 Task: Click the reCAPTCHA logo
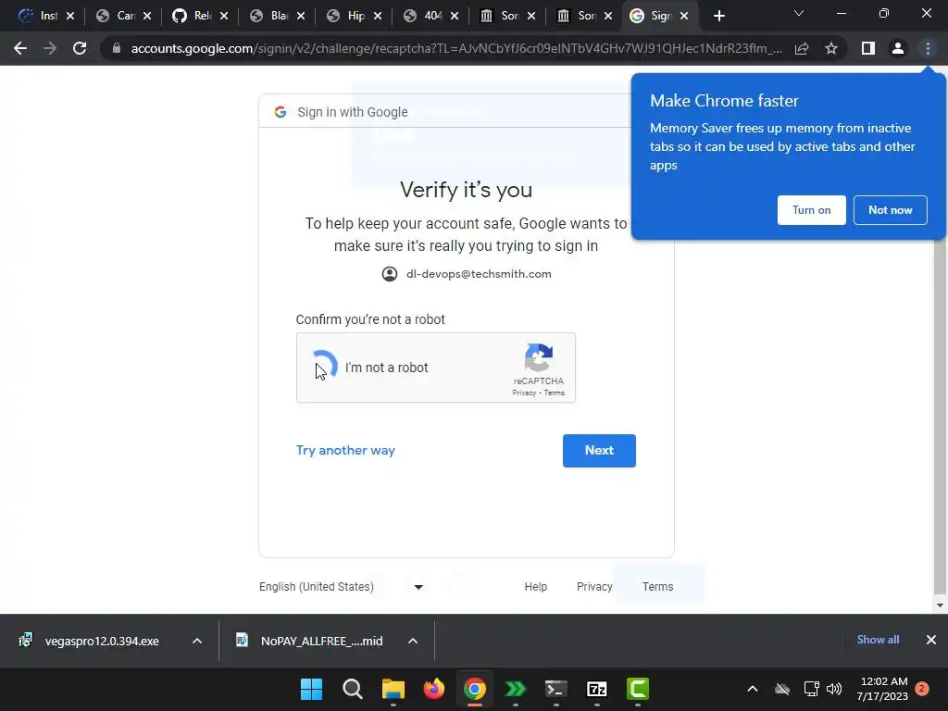(x=538, y=357)
